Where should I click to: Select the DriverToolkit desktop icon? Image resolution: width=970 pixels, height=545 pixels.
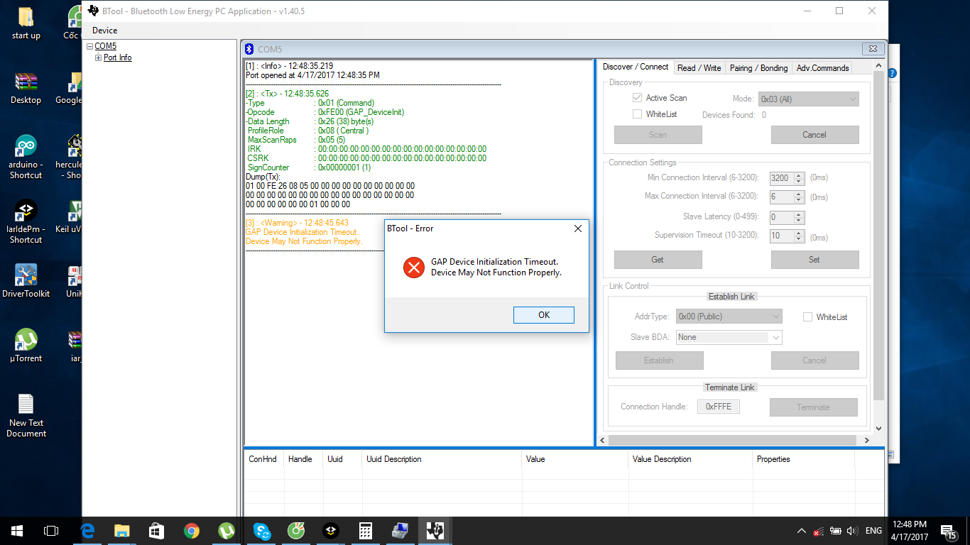click(26, 281)
